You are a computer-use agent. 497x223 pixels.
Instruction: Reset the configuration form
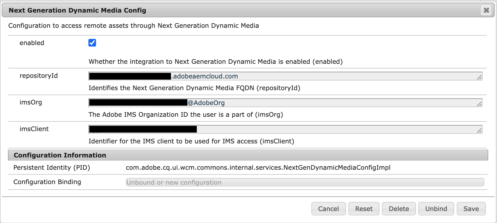(364, 209)
